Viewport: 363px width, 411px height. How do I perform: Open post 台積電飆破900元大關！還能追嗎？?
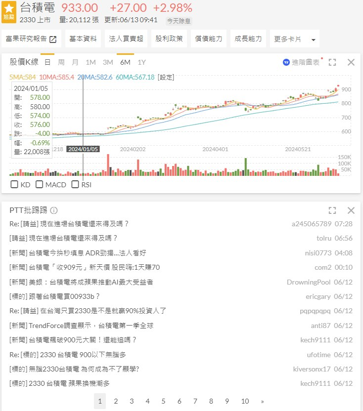click(x=73, y=340)
